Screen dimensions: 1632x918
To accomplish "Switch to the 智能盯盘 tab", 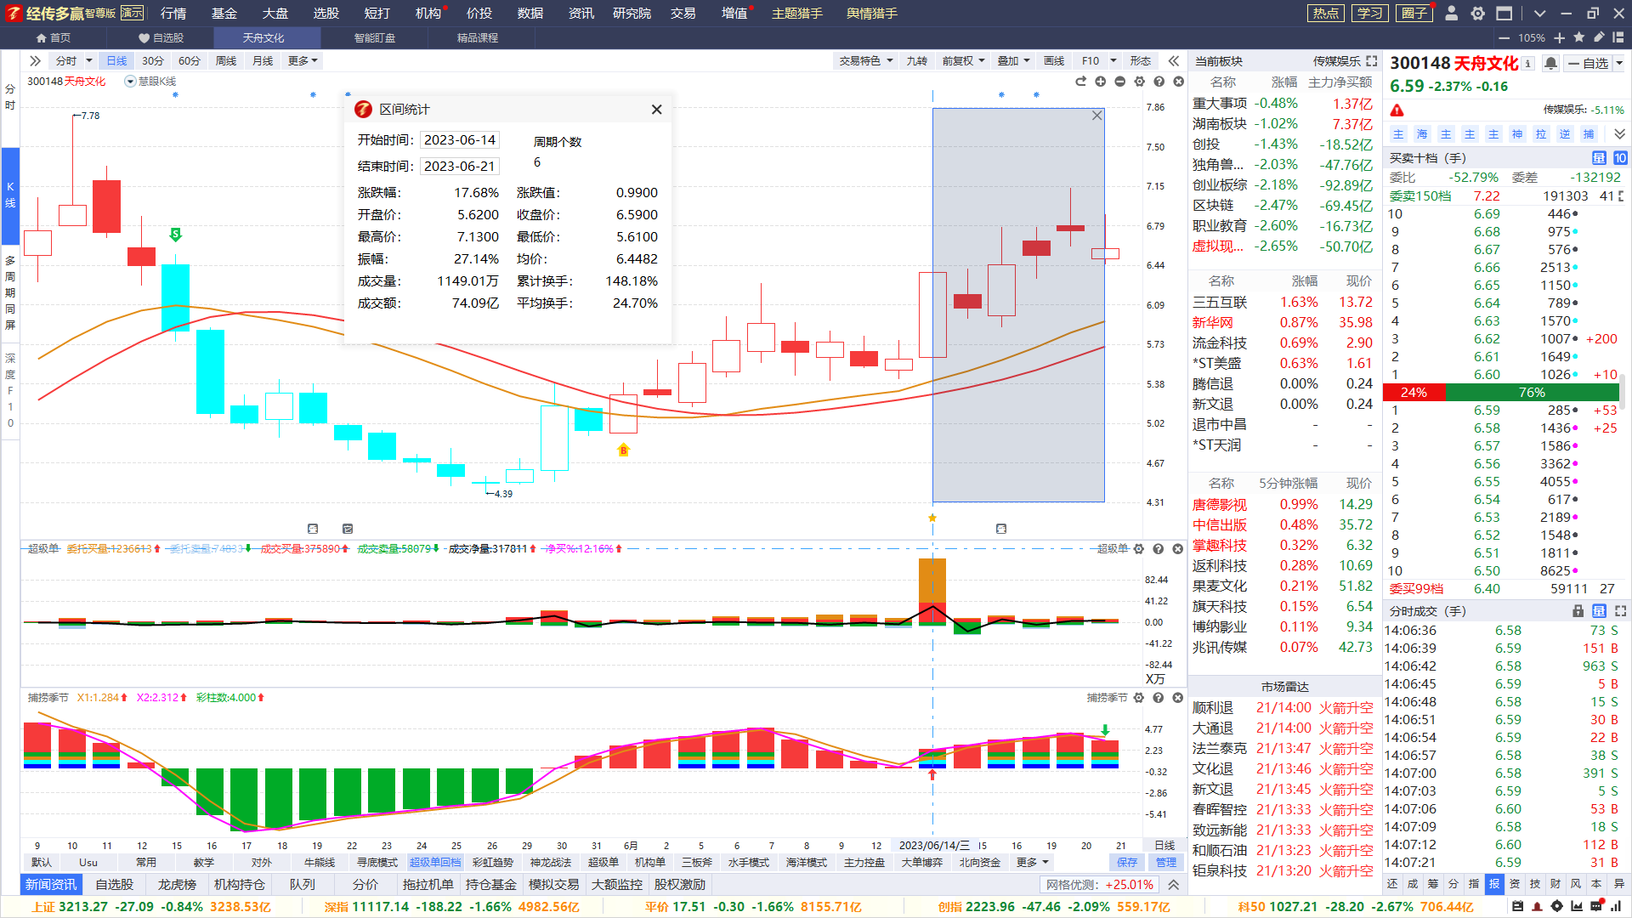I will pyautogui.click(x=375, y=38).
